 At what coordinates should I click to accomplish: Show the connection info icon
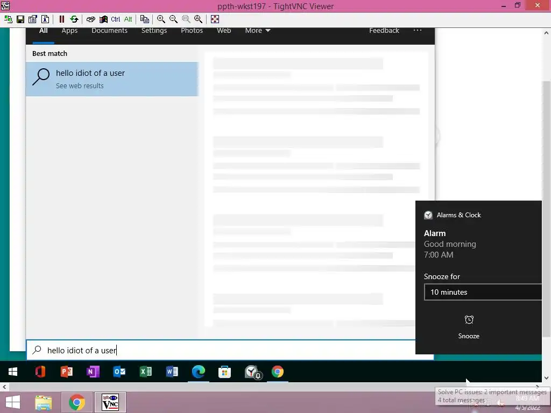pos(45,19)
